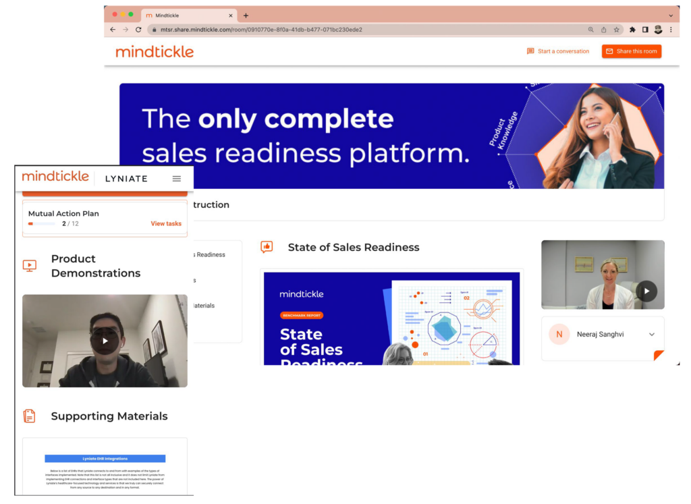Open the Chrome three-dot menu
The height and width of the screenshot is (504, 691).
pos(671,30)
